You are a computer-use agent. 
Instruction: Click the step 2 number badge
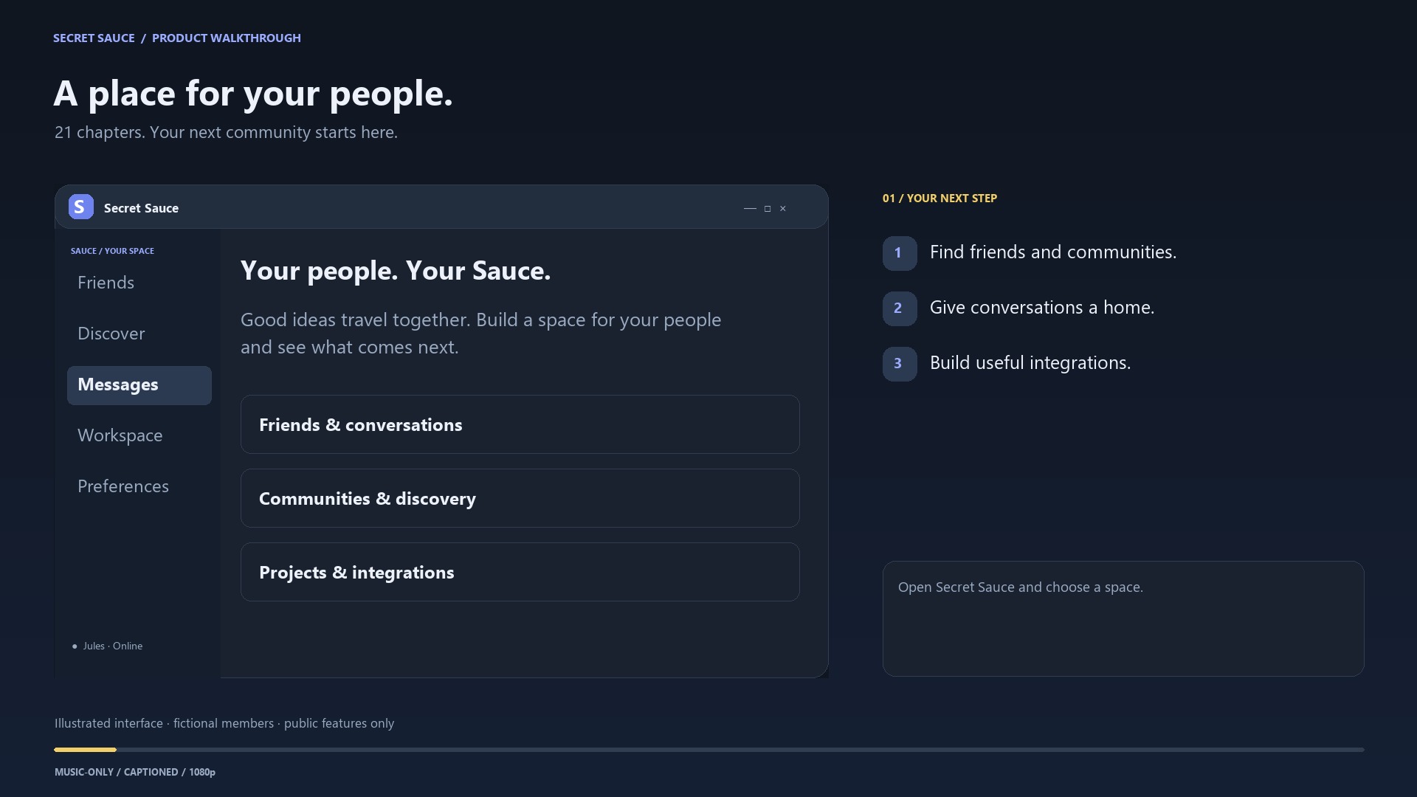point(899,308)
